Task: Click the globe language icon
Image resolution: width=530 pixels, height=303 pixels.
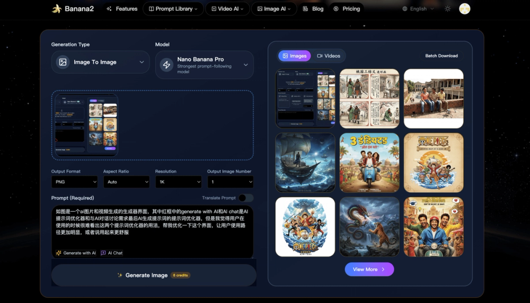Action: tap(404, 9)
